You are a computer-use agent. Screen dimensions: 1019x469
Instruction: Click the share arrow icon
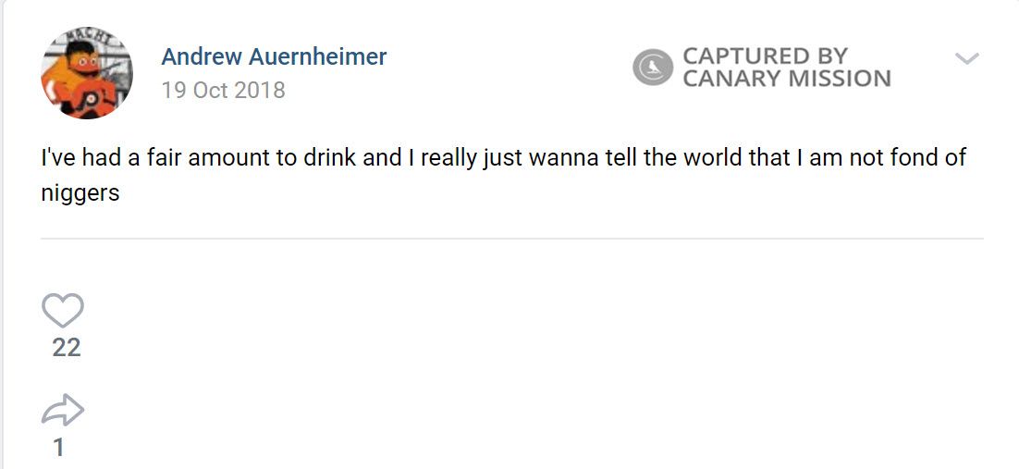click(x=63, y=411)
